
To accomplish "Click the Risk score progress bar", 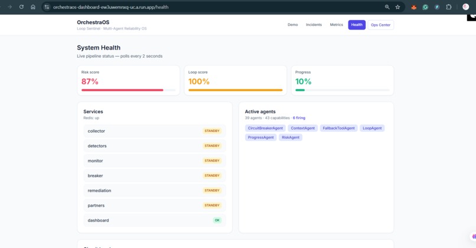I will tap(128, 90).
